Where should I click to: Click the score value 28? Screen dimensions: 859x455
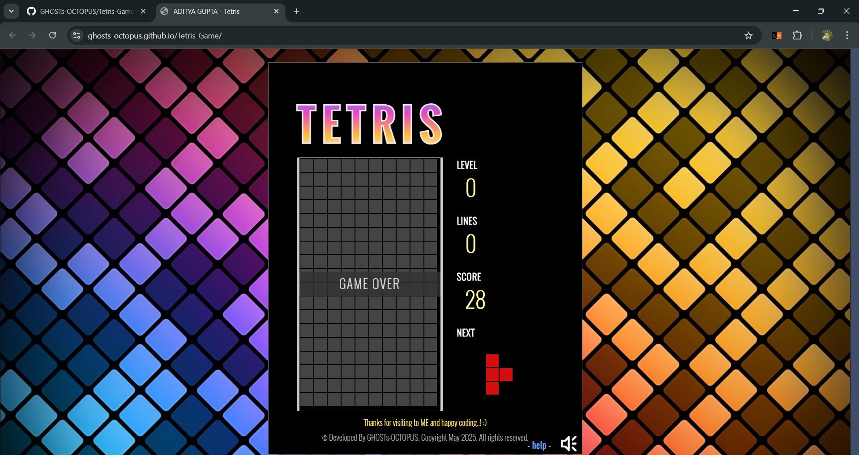pos(475,300)
